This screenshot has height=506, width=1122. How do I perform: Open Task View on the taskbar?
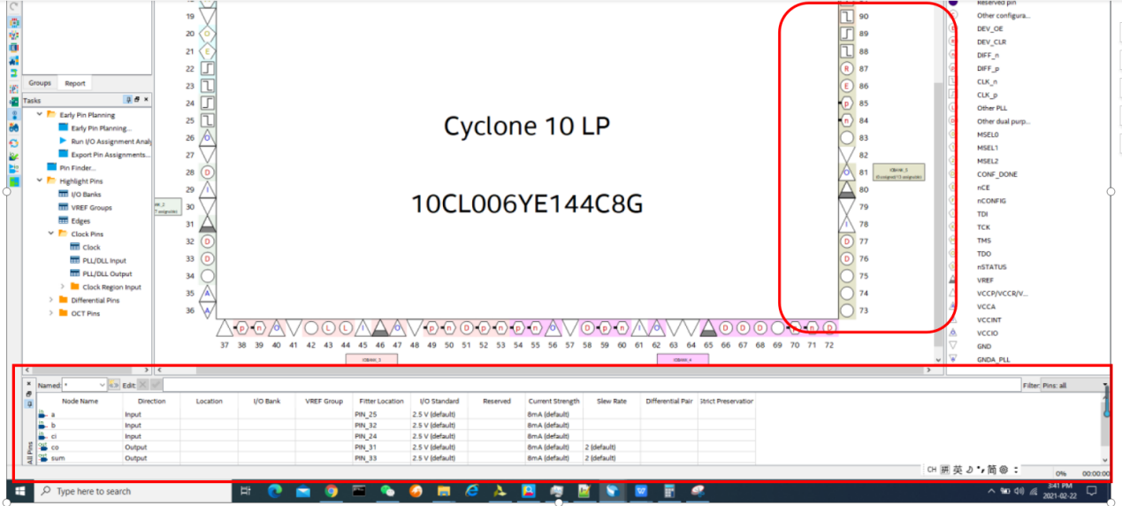(246, 491)
